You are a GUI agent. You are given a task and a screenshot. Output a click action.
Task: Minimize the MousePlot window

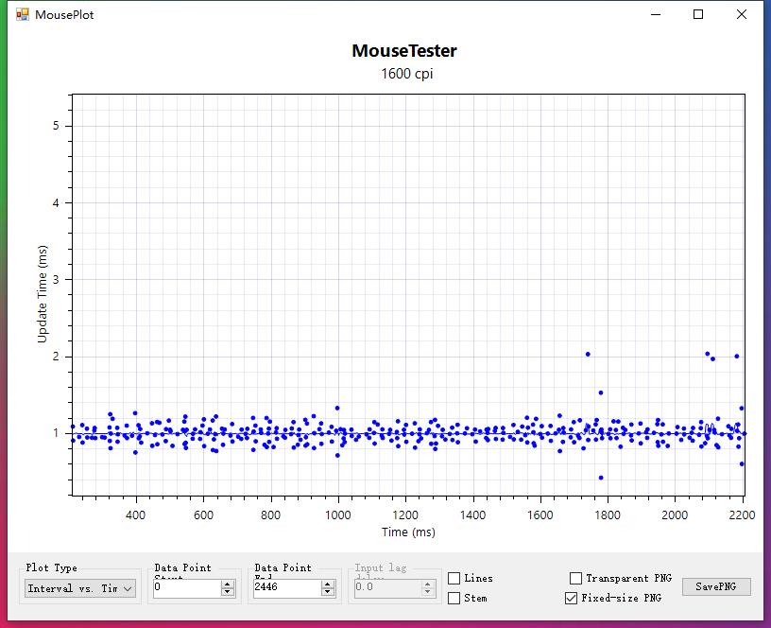pyautogui.click(x=655, y=14)
